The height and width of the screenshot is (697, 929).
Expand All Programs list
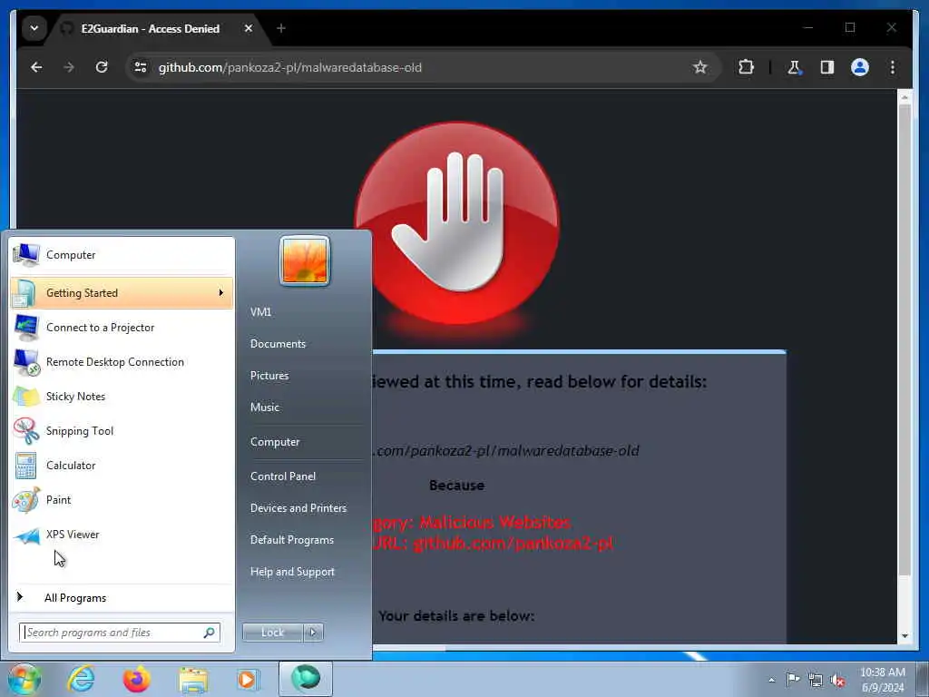pyautogui.click(x=122, y=597)
